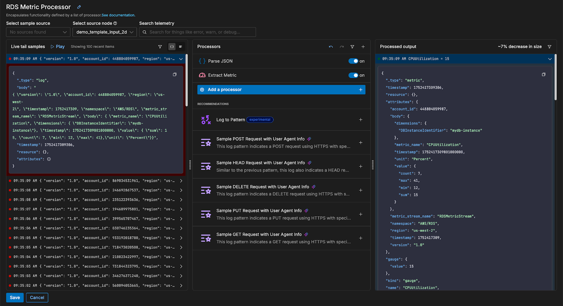Image resolution: width=563 pixels, height=306 pixels.
Task: Click the filter icon in Live tail samples
Action: [x=160, y=47]
